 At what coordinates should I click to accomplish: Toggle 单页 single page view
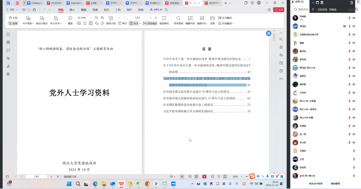(122, 23)
